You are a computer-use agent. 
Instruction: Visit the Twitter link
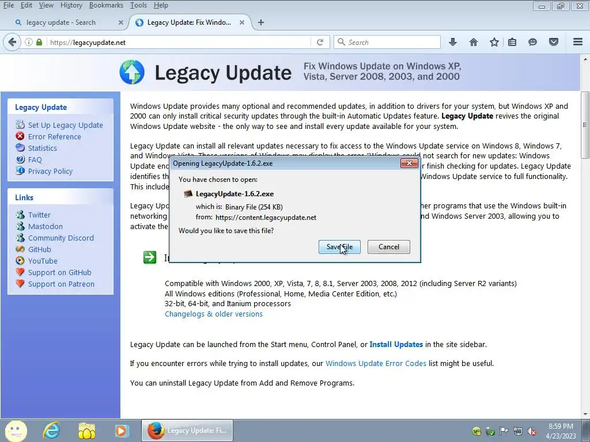click(39, 215)
